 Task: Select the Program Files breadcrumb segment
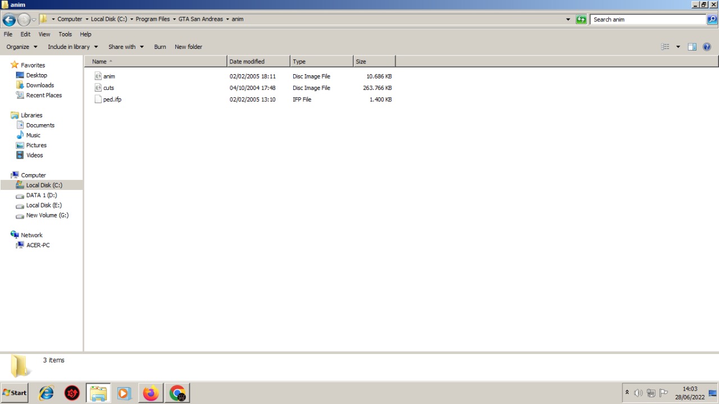point(152,19)
